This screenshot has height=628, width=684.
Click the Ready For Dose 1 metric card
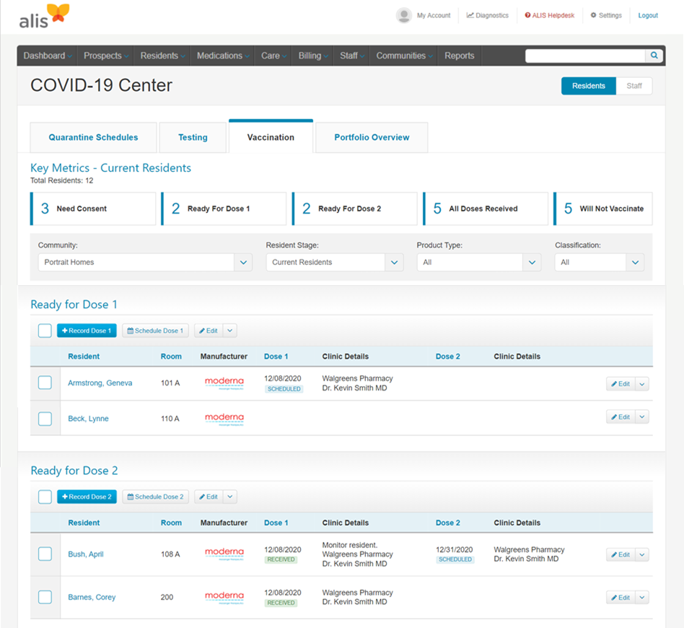[224, 209]
